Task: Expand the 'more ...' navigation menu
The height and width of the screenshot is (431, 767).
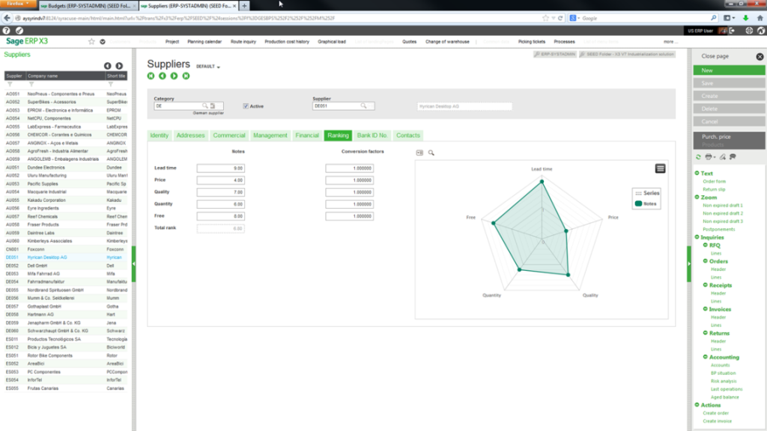Action: (670, 42)
